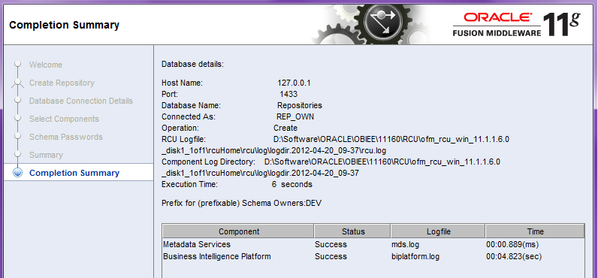
Task: Select the Business Intelligence Platform row
Action: click(x=373, y=257)
